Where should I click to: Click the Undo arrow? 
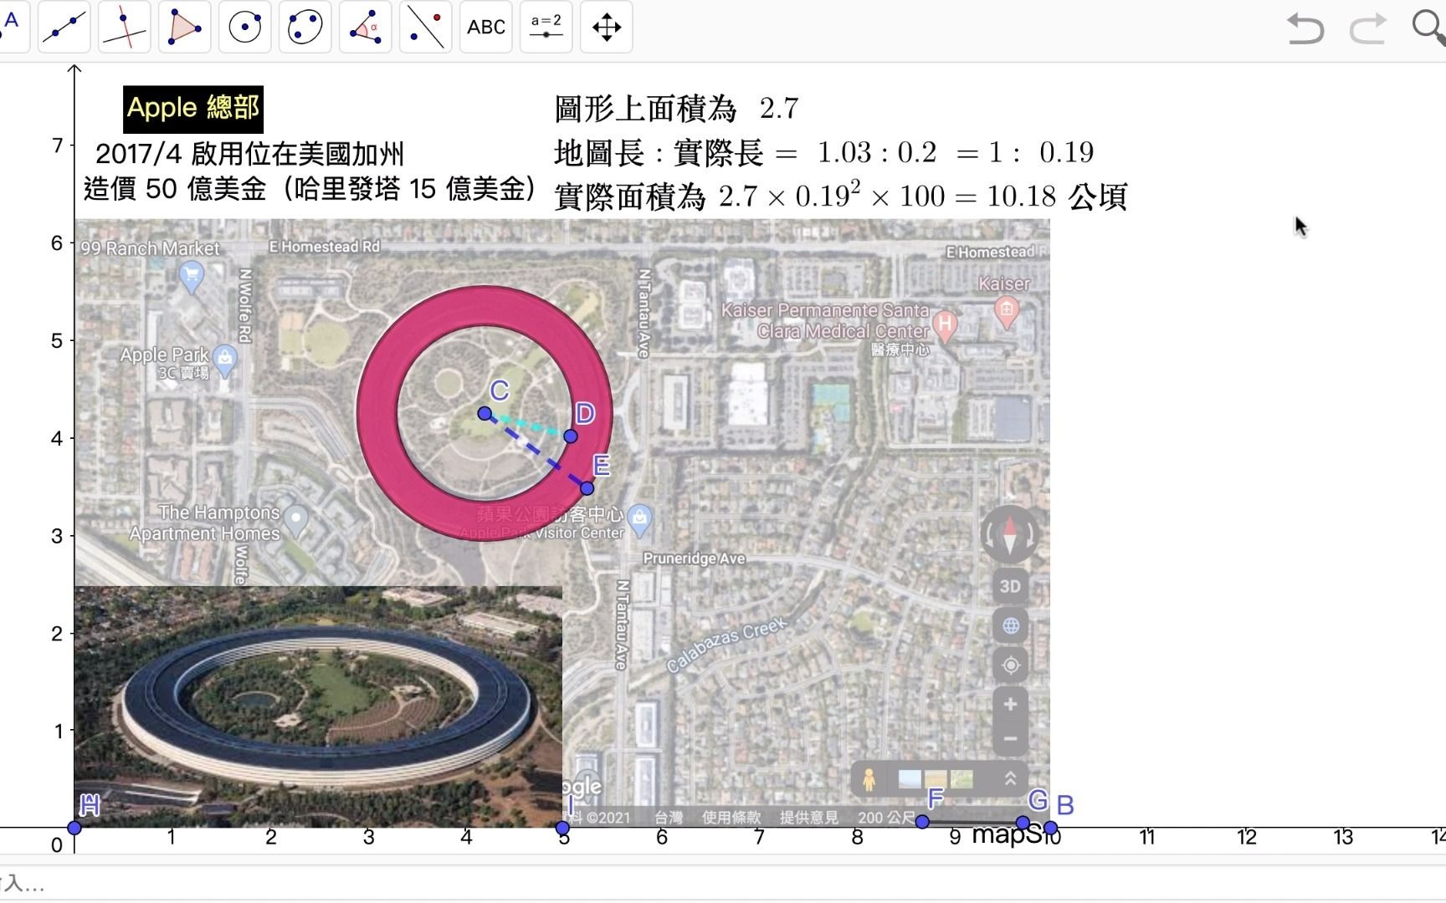click(1305, 28)
